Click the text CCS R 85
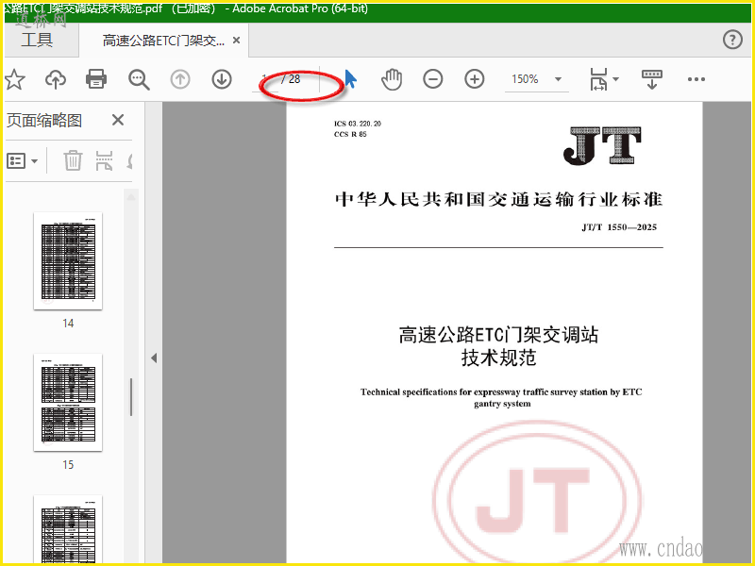 click(x=350, y=134)
